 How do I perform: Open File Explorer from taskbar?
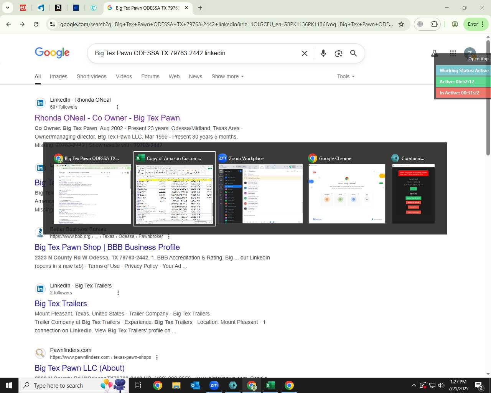[x=176, y=385]
